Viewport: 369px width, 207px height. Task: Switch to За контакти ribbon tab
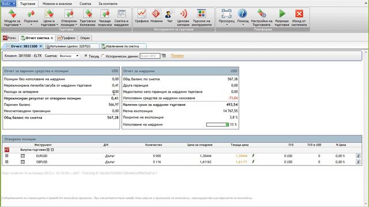(x=108, y=4)
